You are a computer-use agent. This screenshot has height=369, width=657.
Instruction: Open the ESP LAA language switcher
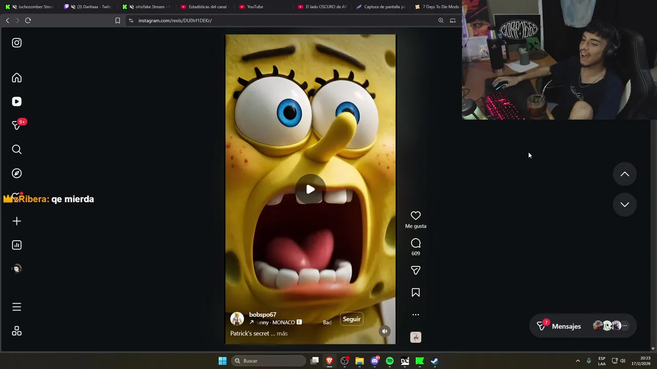point(602,361)
